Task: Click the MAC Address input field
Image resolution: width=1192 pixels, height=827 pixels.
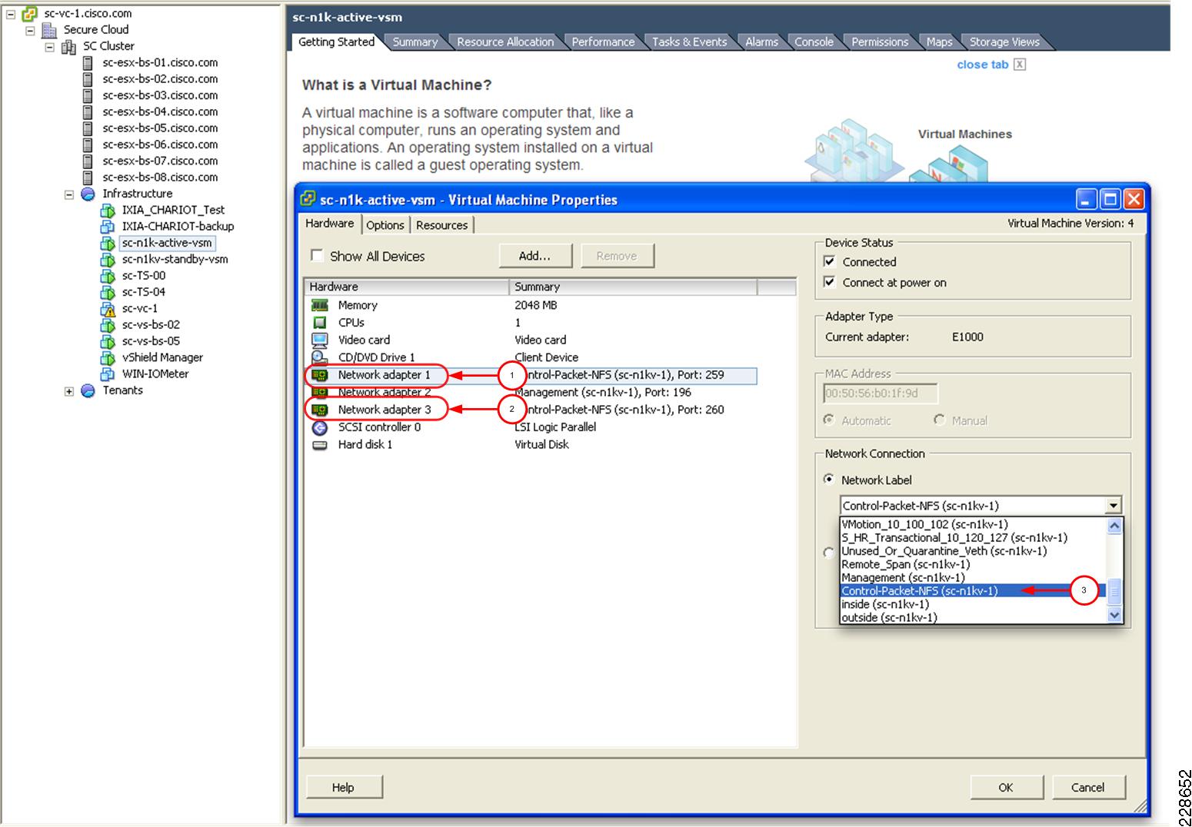Action: click(880, 394)
